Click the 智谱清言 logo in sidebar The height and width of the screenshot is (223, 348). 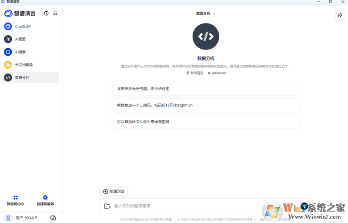click(20, 13)
